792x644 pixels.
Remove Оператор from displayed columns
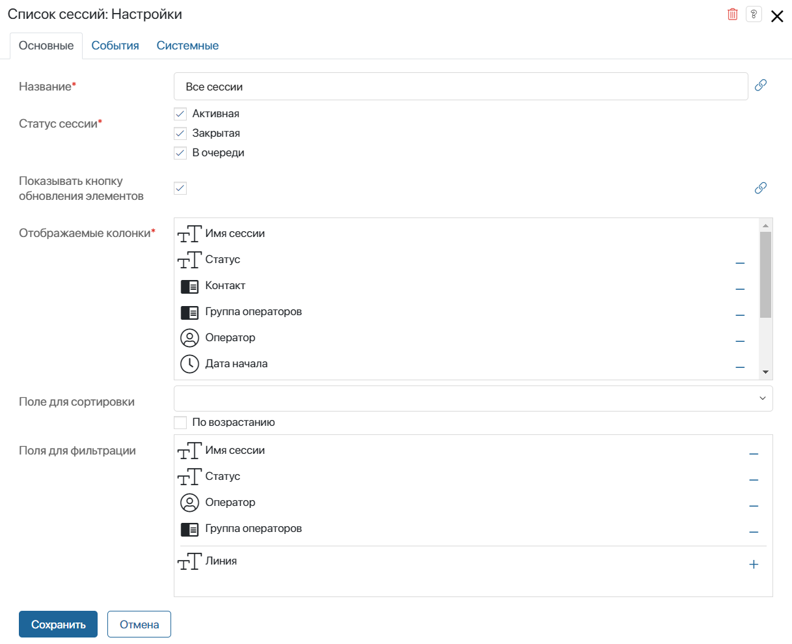pos(740,341)
